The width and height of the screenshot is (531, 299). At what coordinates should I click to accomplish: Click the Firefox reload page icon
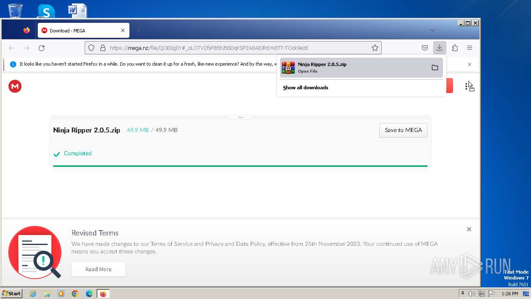click(41, 48)
